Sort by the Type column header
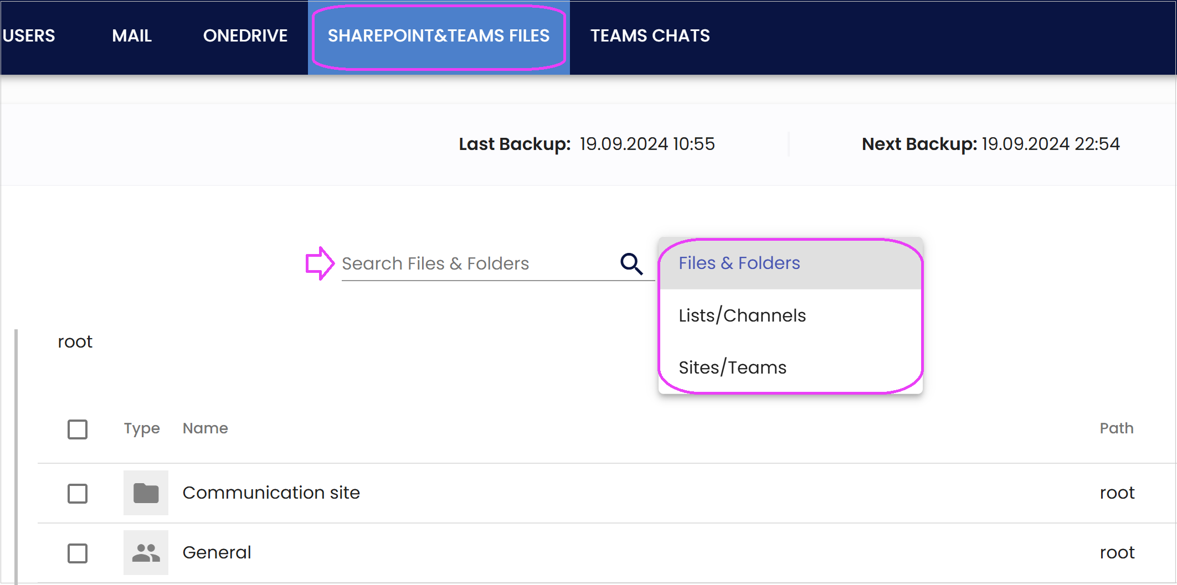Screen dimensions: 1177x585 coord(142,428)
